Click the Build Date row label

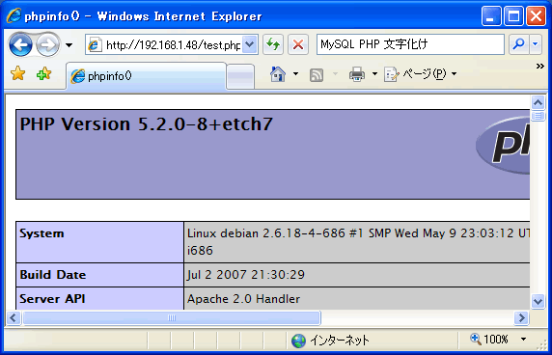[x=53, y=275]
